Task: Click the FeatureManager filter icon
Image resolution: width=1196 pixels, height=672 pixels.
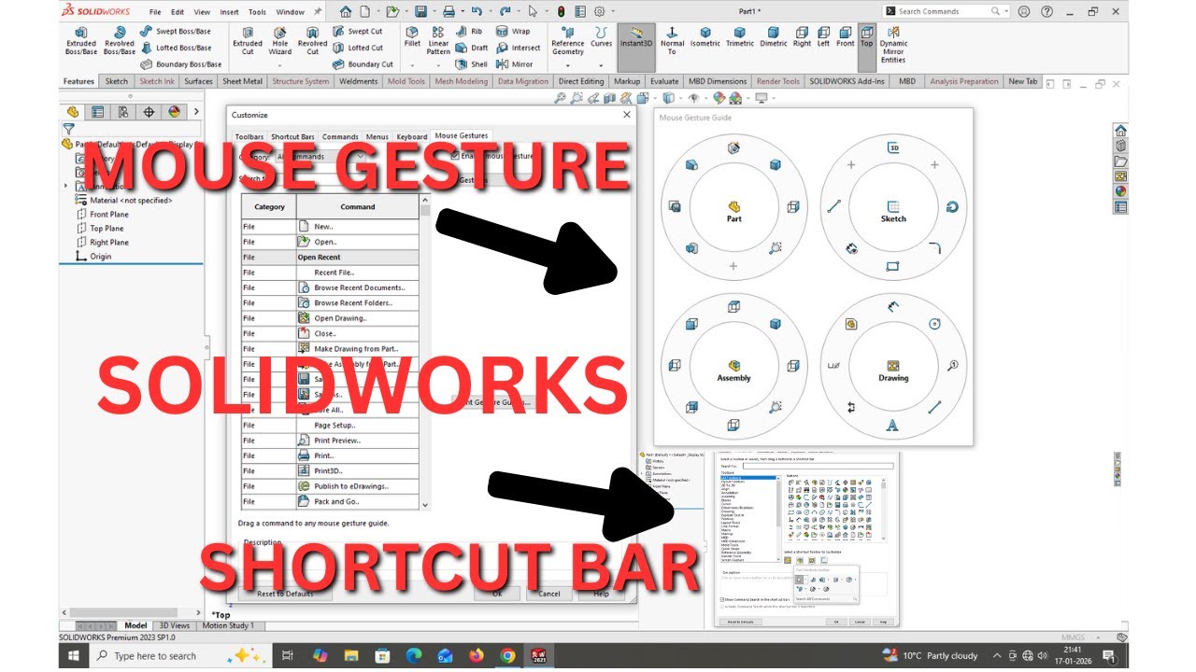Action: point(68,129)
